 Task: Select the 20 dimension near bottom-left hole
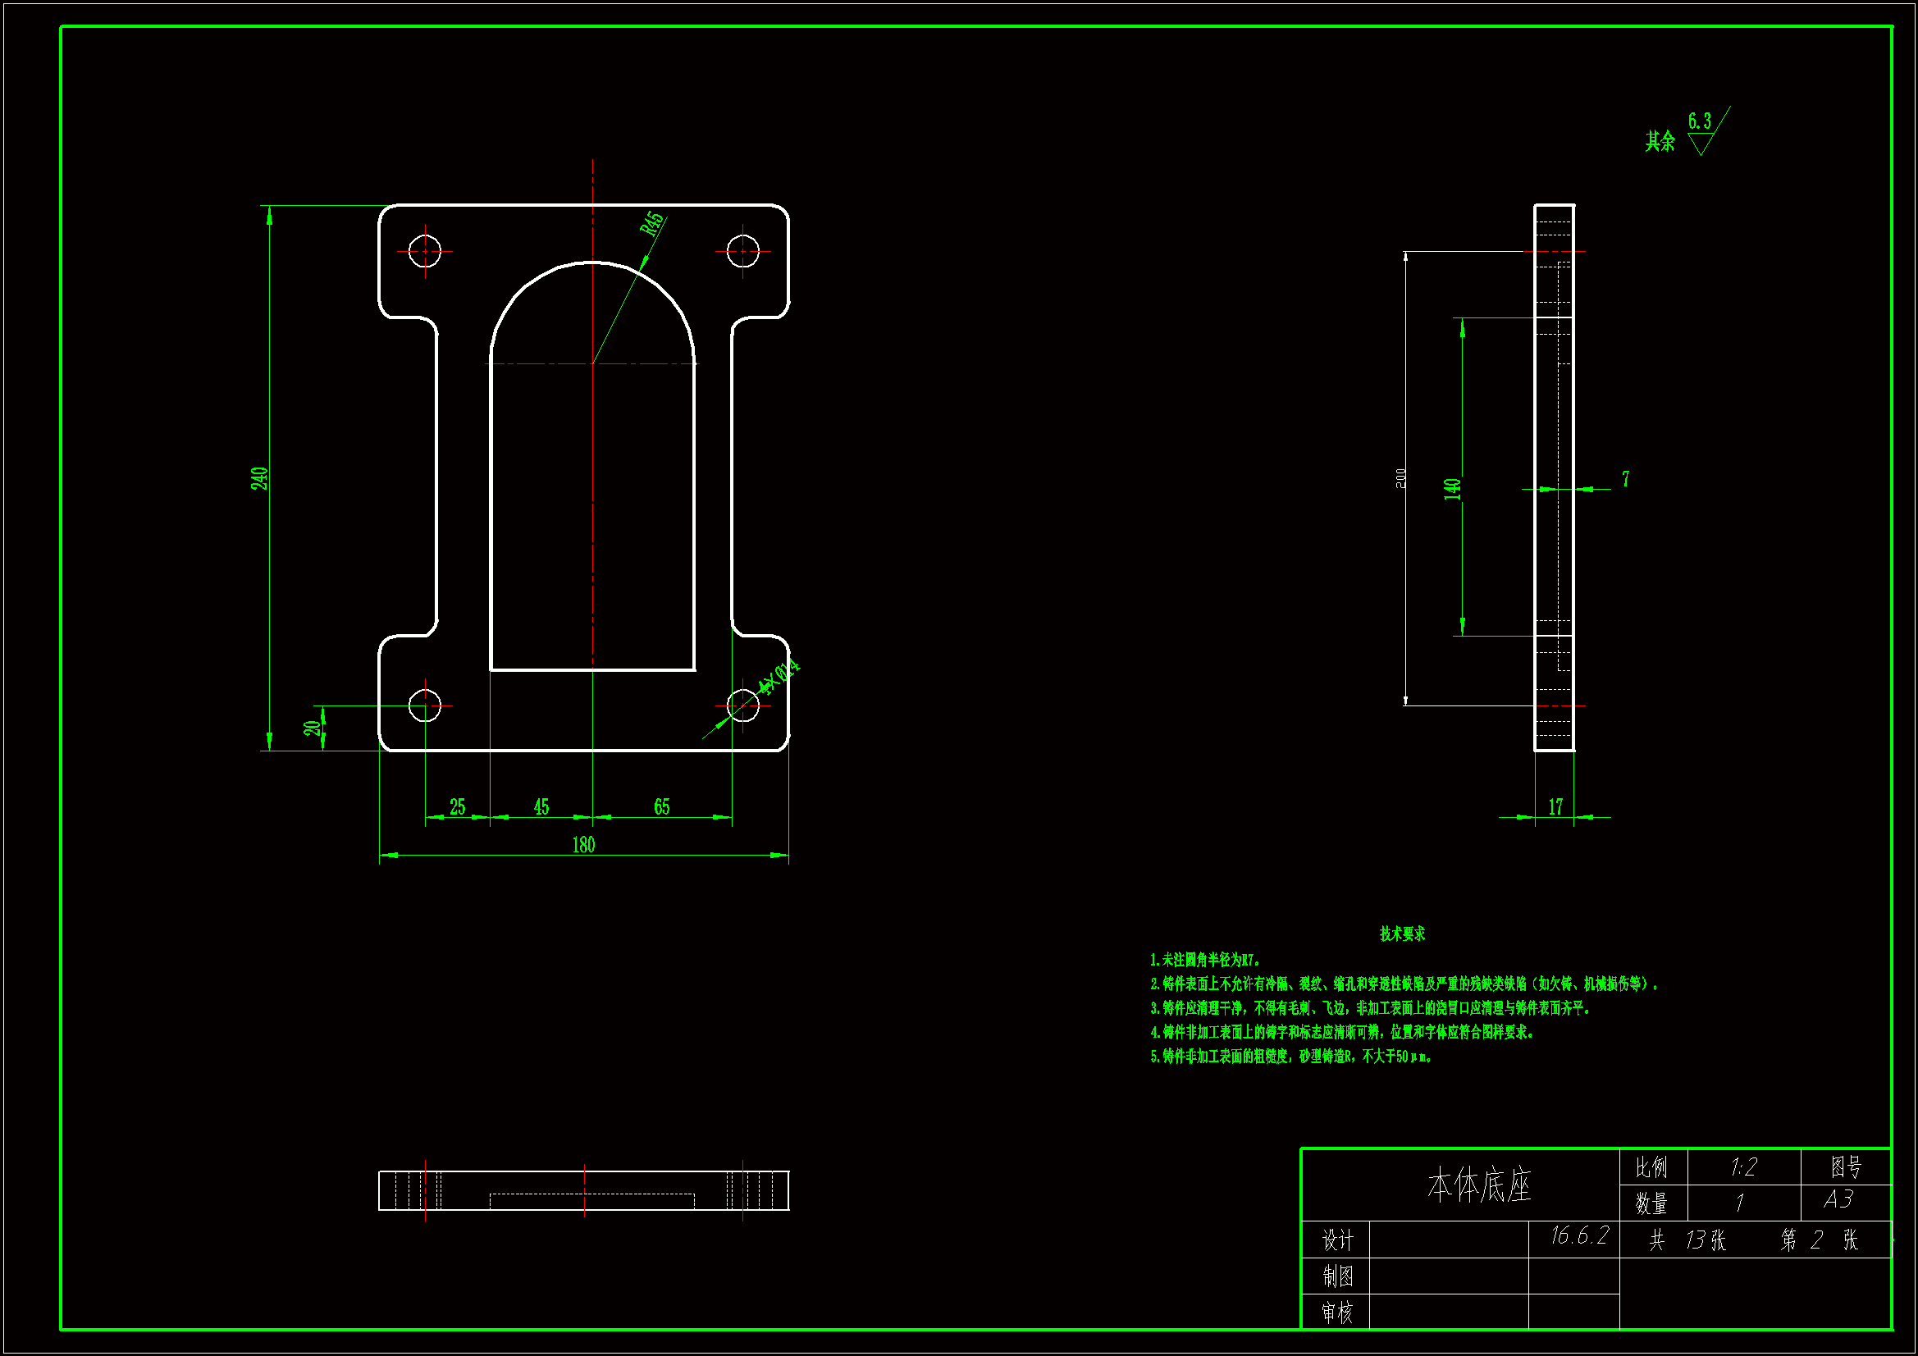(x=313, y=728)
